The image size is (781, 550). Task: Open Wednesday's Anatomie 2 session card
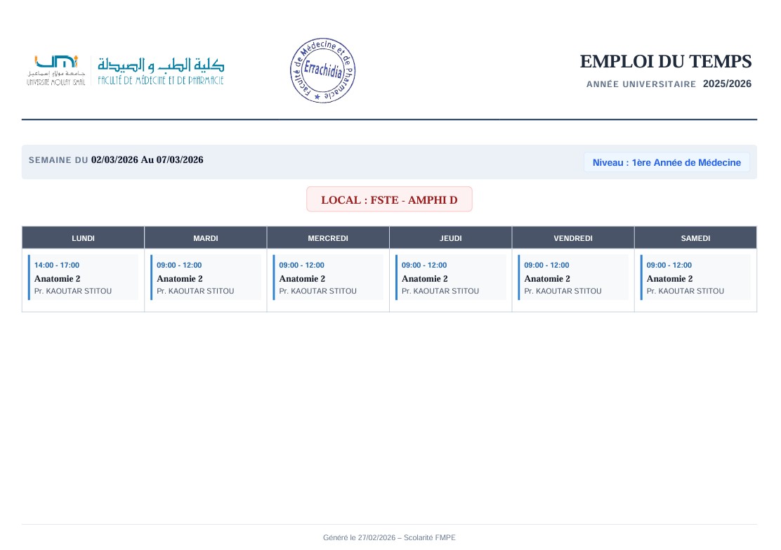pyautogui.click(x=328, y=278)
